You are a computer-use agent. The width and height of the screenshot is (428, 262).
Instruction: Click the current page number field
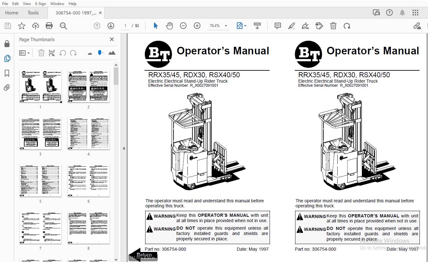pos(125,26)
